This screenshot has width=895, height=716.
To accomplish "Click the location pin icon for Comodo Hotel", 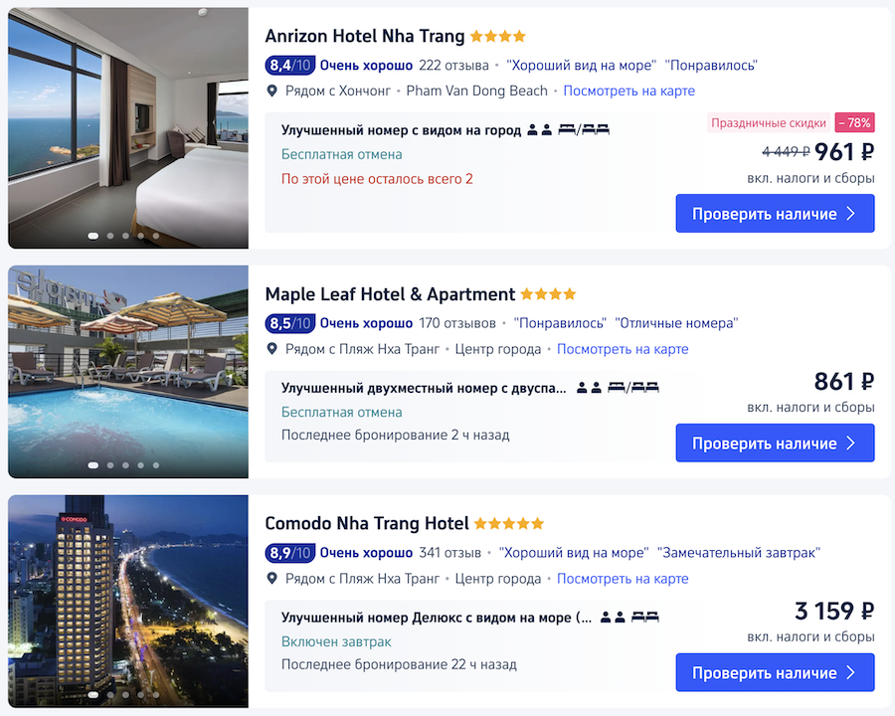I will tap(272, 579).
